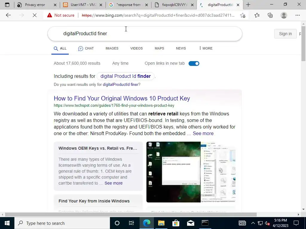Select the ALL search category
Image resolution: width=306 pixels, height=229 pixels.
coord(60,49)
